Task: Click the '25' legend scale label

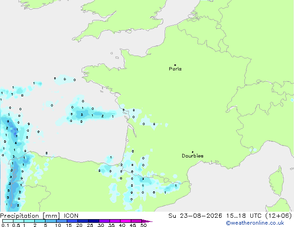Action: tap(90, 225)
